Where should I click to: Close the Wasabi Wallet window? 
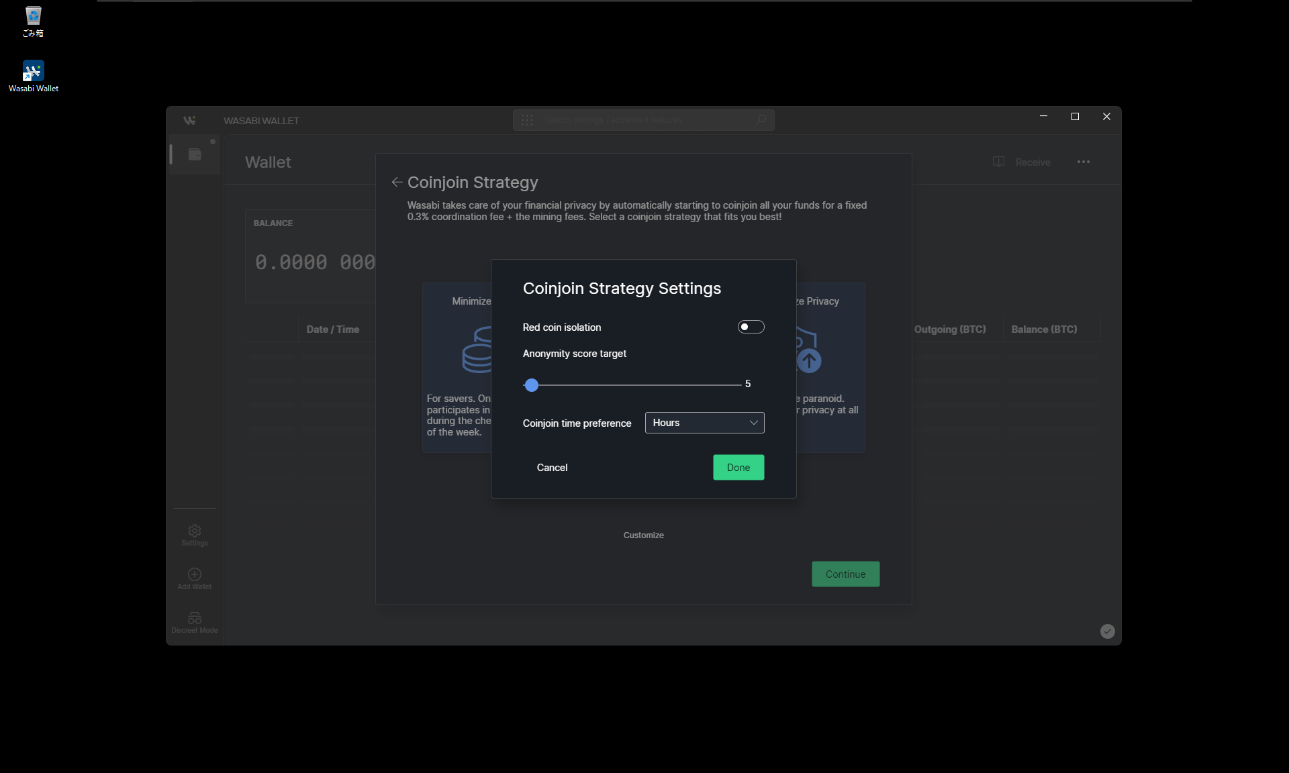click(x=1106, y=117)
